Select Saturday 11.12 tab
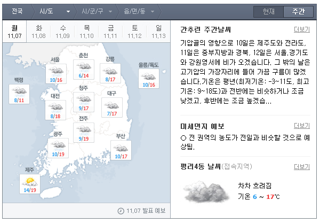The height and width of the screenshot is (223, 320). (134, 32)
